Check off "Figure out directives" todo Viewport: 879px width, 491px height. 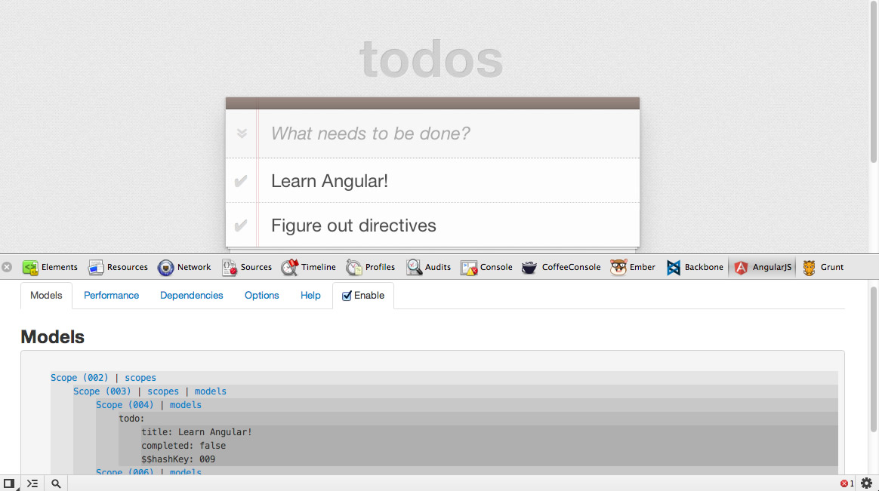[x=241, y=226]
